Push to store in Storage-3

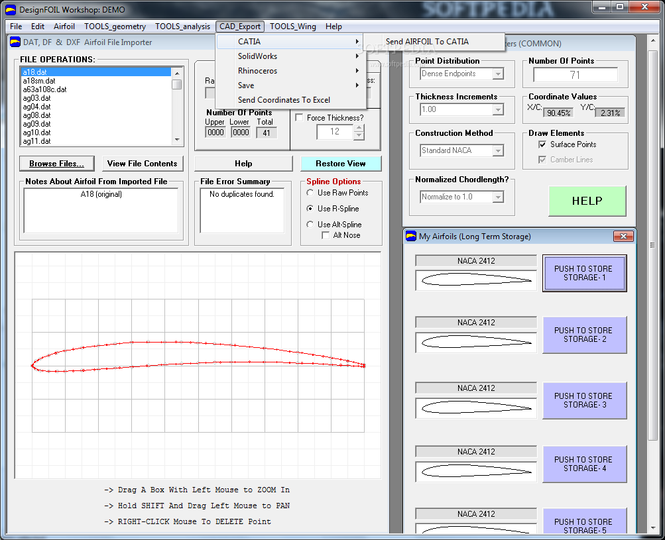tap(584, 401)
